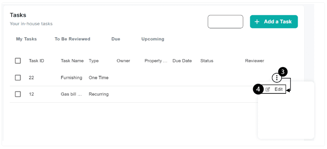Open the To Be Reviewed tab

72,39
